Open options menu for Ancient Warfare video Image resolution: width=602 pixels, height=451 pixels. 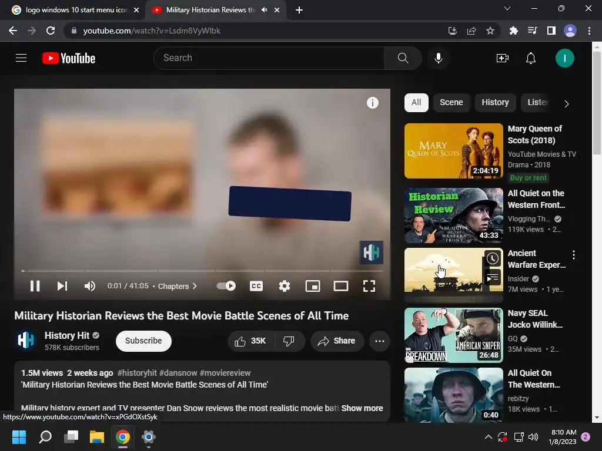pos(573,255)
